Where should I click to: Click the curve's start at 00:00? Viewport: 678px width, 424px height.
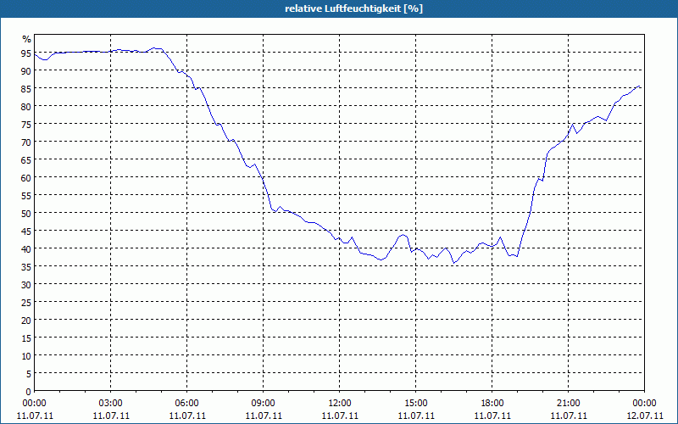tap(35, 54)
